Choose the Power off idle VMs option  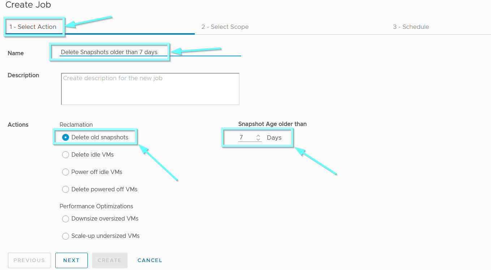coord(65,172)
